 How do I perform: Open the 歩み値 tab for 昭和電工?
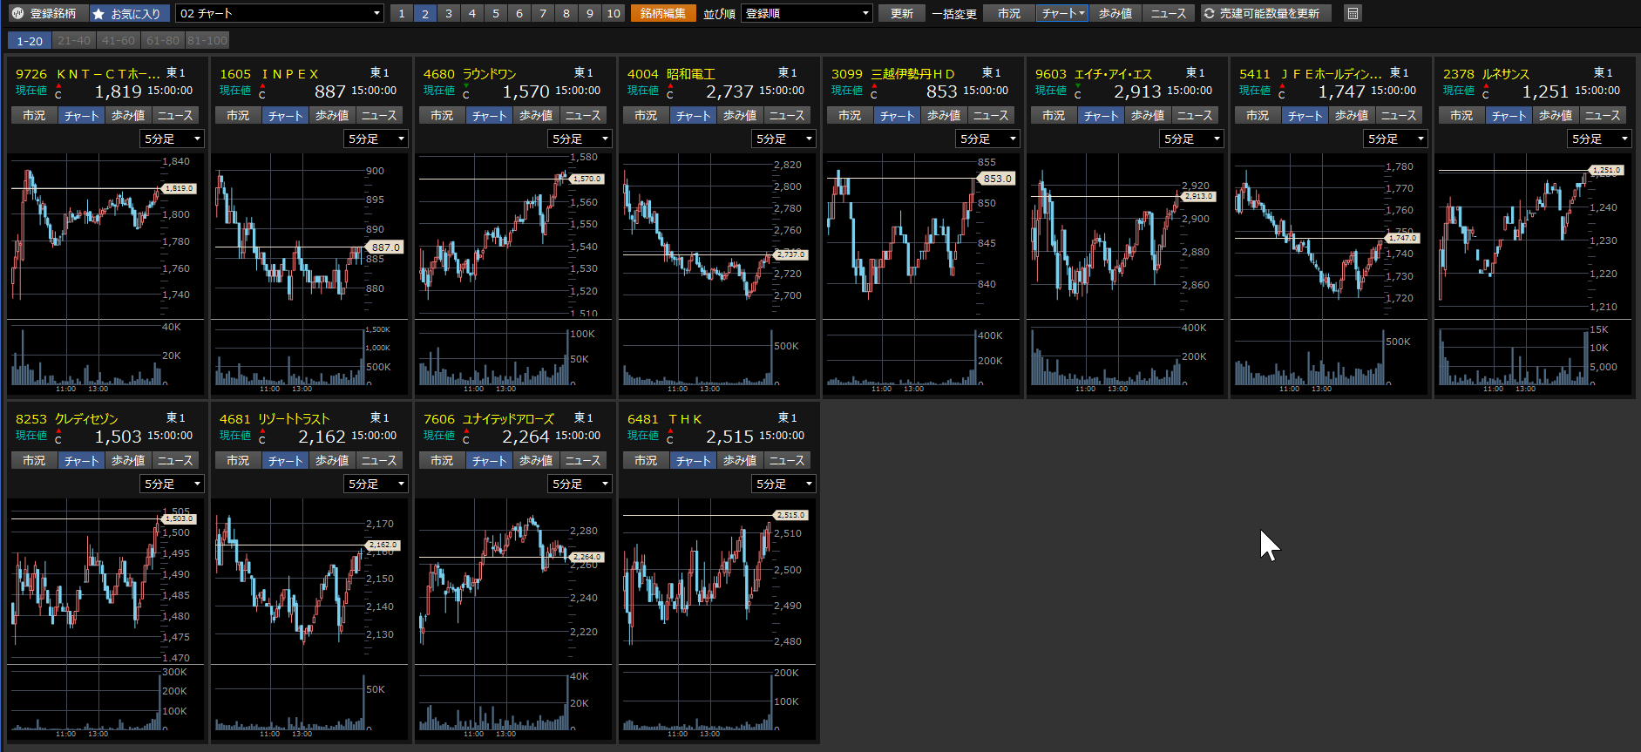pyautogui.click(x=740, y=115)
